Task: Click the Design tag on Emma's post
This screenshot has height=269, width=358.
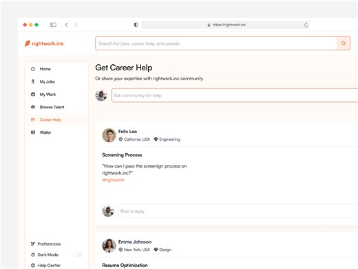Action: [x=165, y=250]
